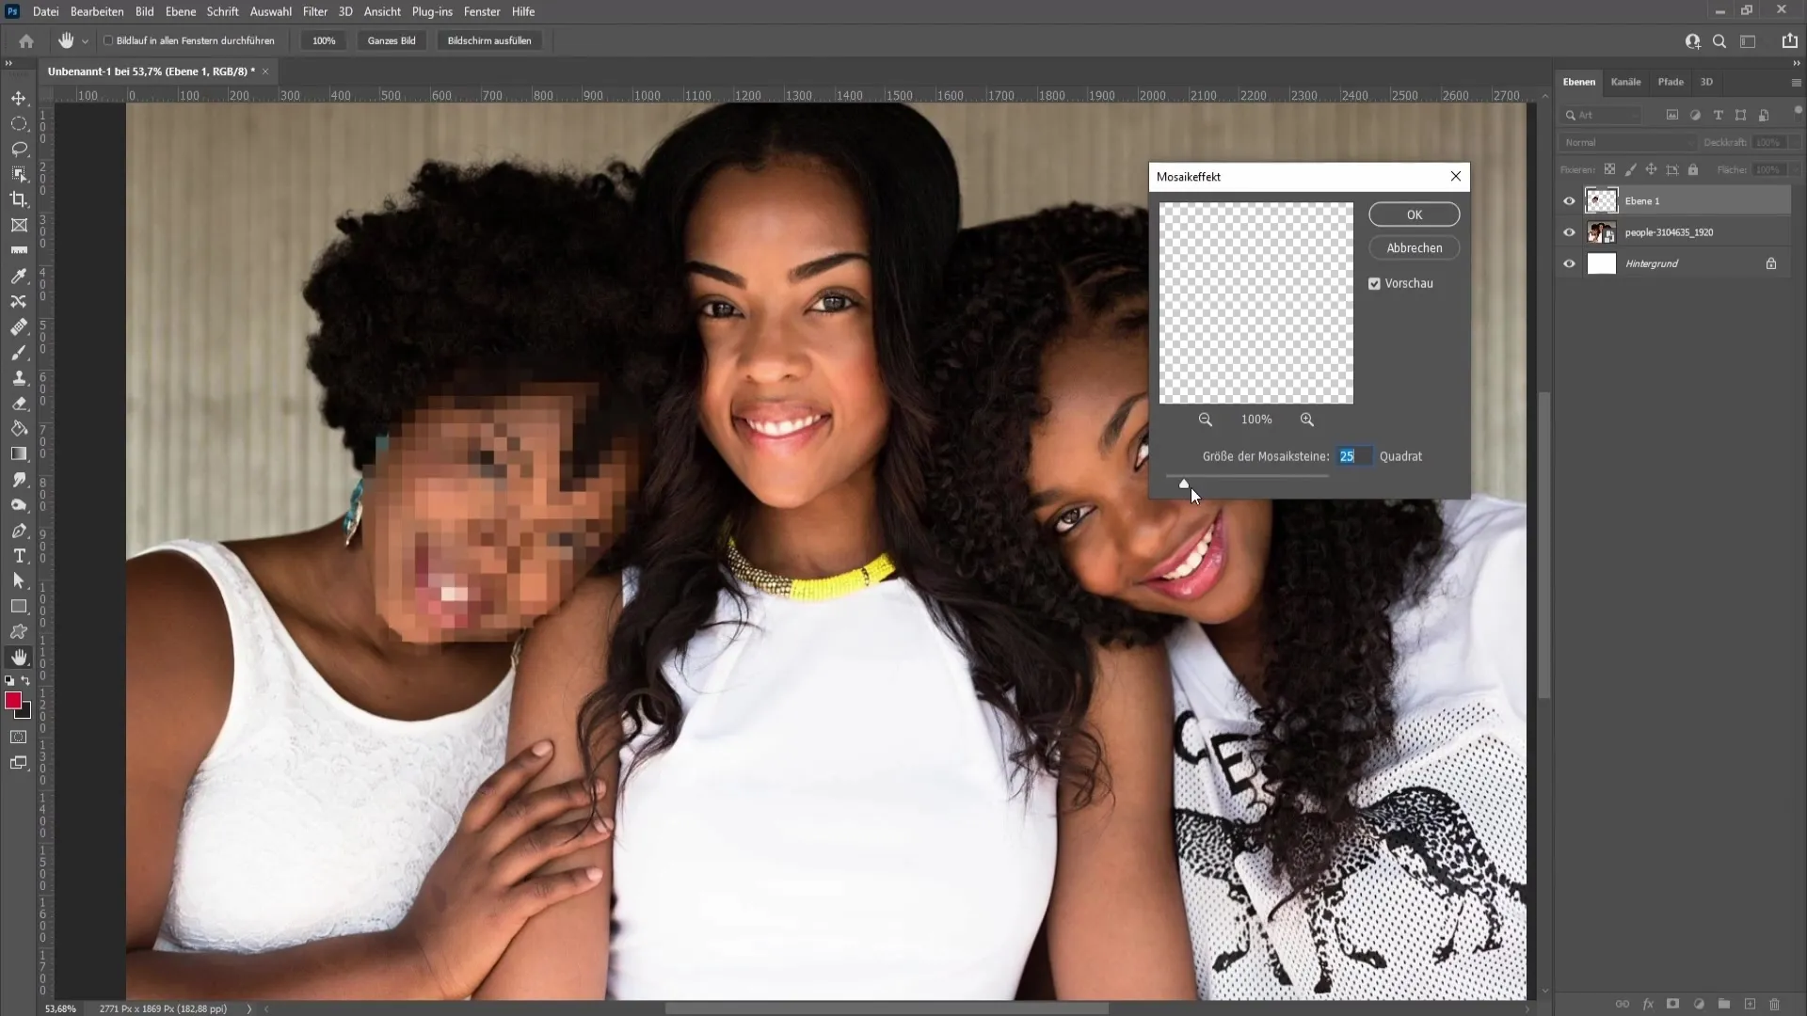This screenshot has width=1807, height=1016.
Task: Select the Hand tool
Action: [x=17, y=658]
